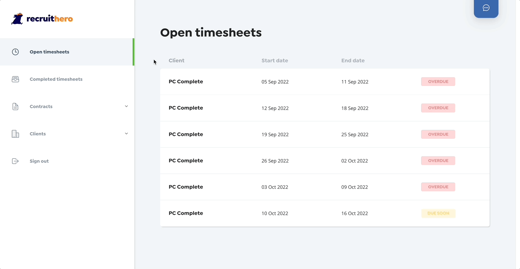Go to Completed timesheets page
This screenshot has width=520, height=269.
(56, 79)
